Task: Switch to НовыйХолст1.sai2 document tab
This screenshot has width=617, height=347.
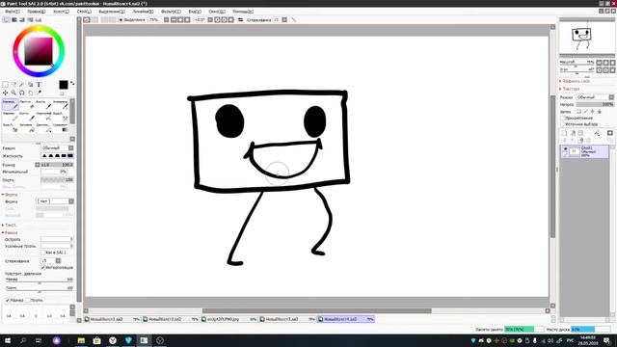Action: (113, 319)
